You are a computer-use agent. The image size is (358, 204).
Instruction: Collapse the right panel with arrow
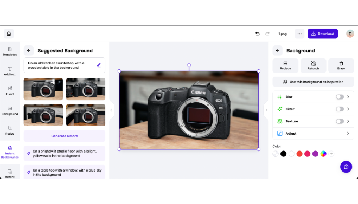point(266,110)
